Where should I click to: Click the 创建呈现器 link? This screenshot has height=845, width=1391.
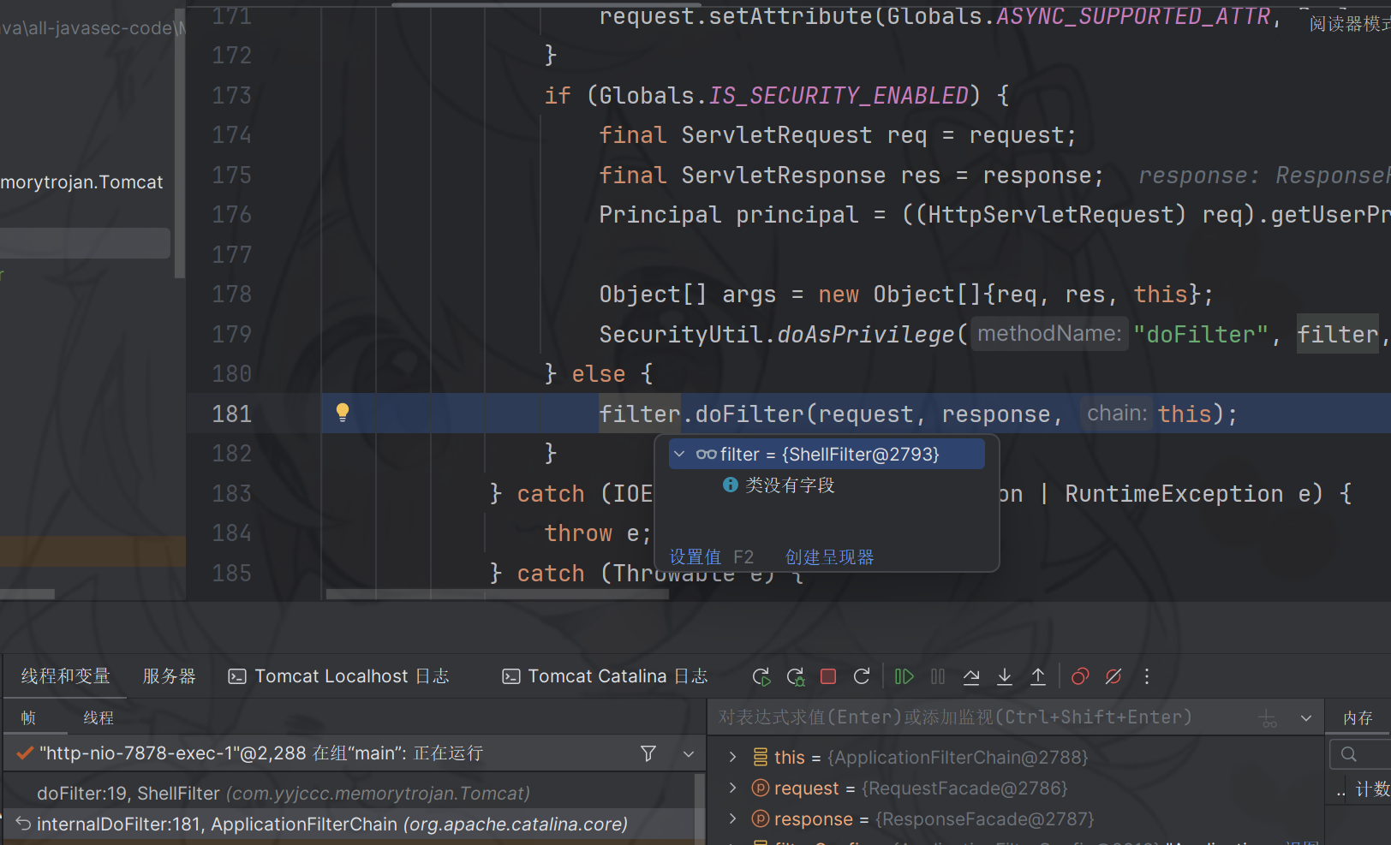click(829, 557)
